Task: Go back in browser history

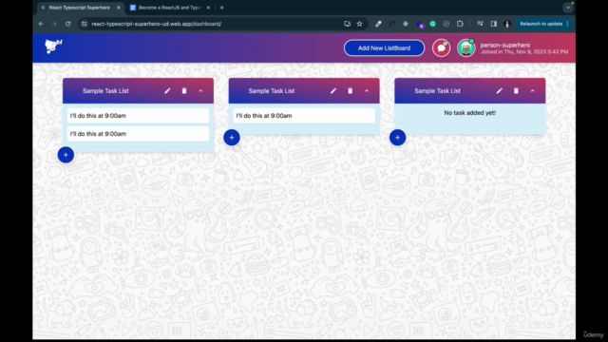Action: 41,24
